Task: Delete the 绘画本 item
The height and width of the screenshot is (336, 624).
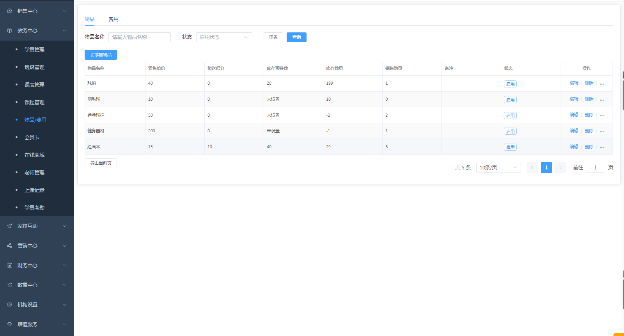Action: pyautogui.click(x=589, y=147)
